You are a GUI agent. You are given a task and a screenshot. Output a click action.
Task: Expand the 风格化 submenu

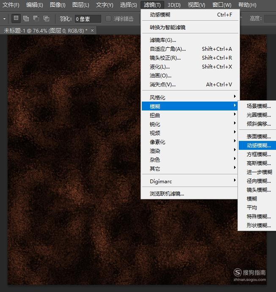click(190, 97)
